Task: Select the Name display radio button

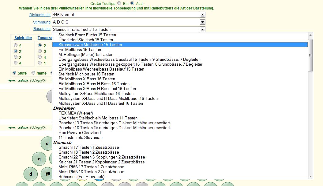Action: (33, 73)
